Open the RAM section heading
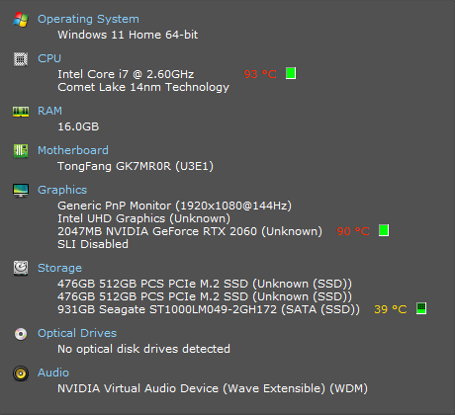The image size is (455, 415). pos(49,111)
